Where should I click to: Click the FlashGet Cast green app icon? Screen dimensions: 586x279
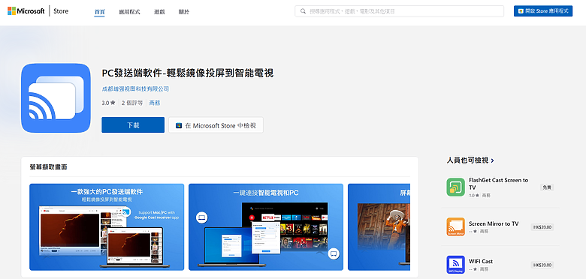tap(455, 187)
